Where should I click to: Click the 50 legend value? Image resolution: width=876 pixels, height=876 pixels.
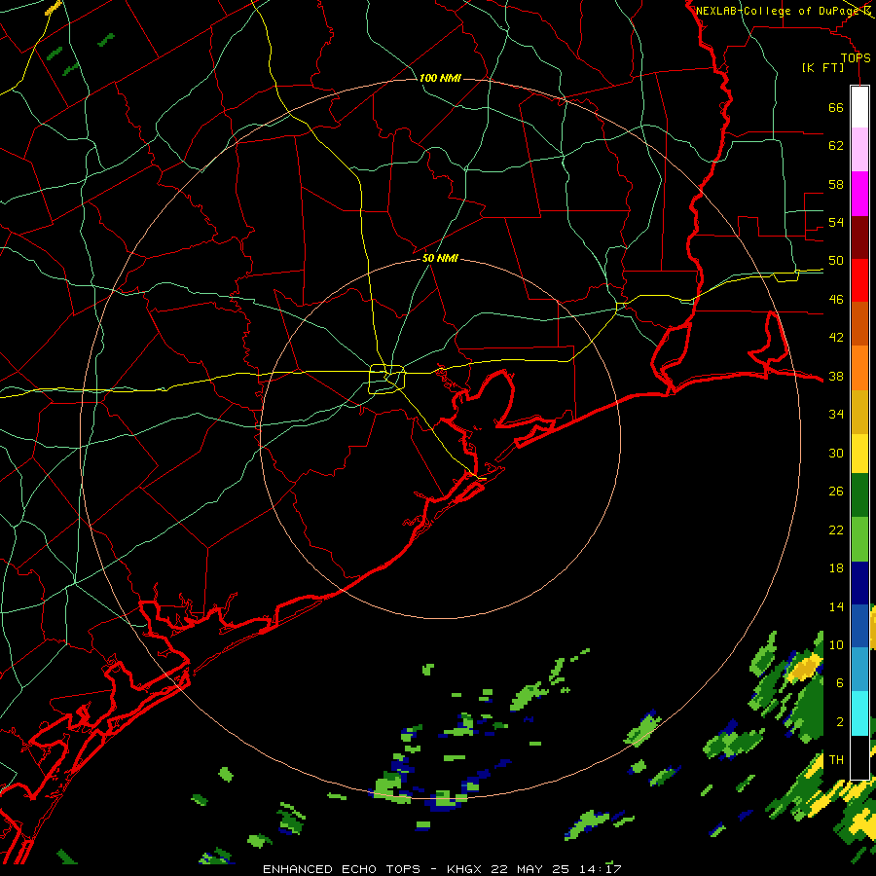pos(836,260)
